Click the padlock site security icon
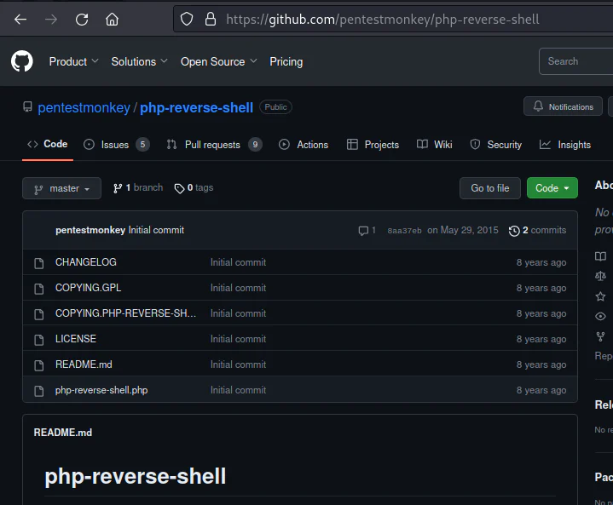Viewport: 613px width, 505px height. click(211, 19)
